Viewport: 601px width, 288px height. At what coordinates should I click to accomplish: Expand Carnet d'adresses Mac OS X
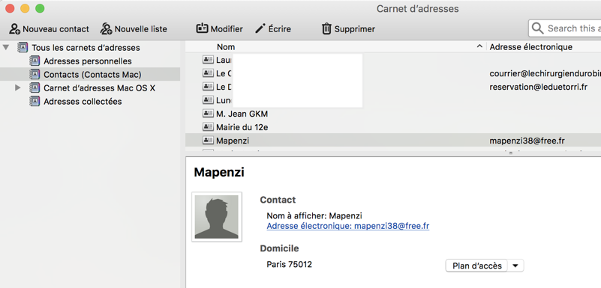click(x=17, y=88)
